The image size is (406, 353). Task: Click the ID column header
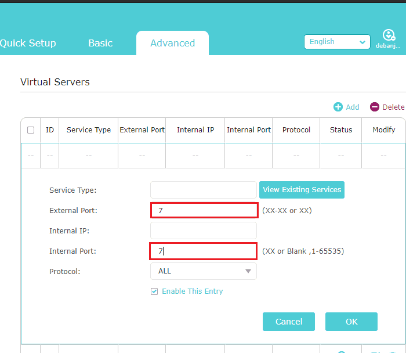pos(50,130)
